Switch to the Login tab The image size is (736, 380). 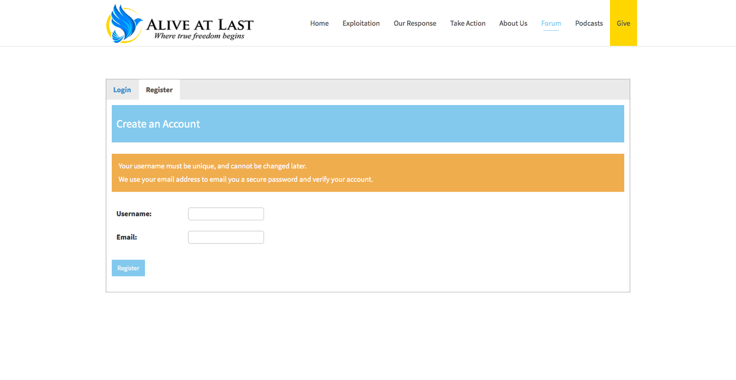[122, 90]
